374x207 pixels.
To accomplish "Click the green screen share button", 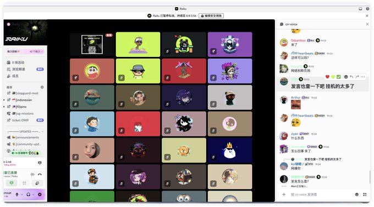I will point(12,183).
